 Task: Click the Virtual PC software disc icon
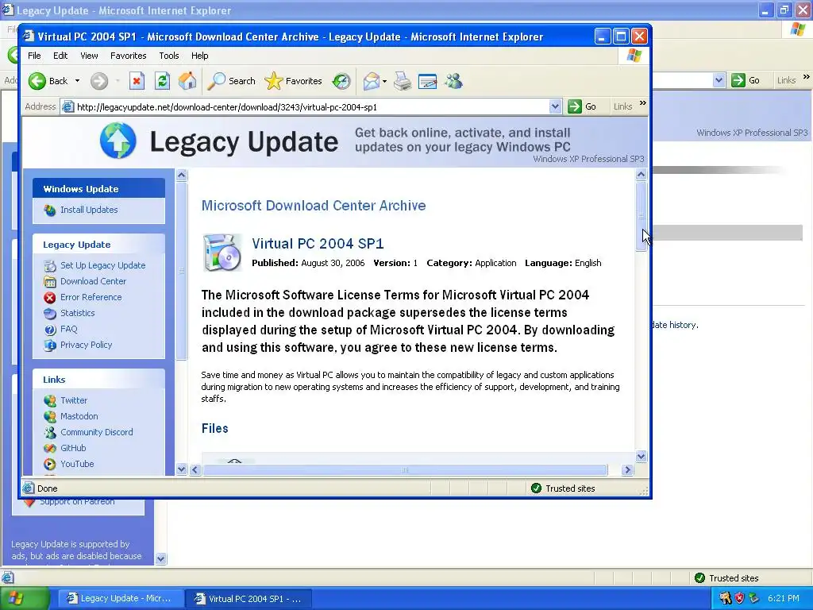pos(222,253)
